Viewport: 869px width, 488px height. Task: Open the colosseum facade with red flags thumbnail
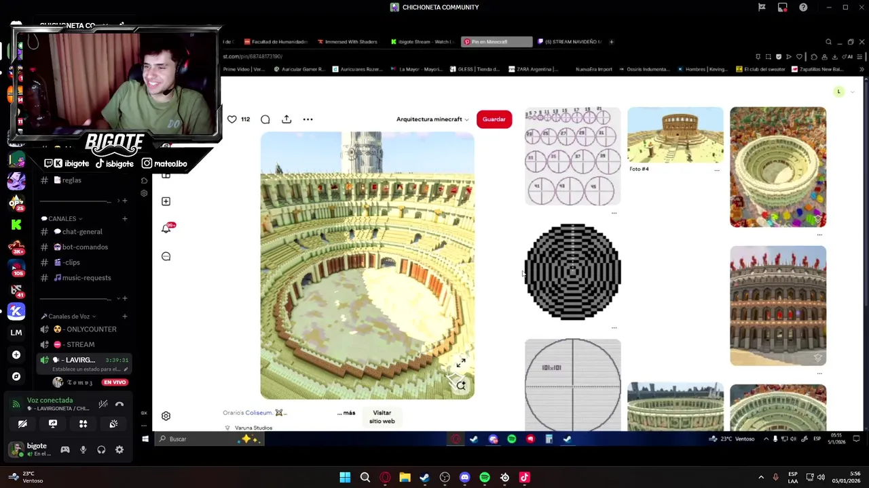(x=778, y=306)
